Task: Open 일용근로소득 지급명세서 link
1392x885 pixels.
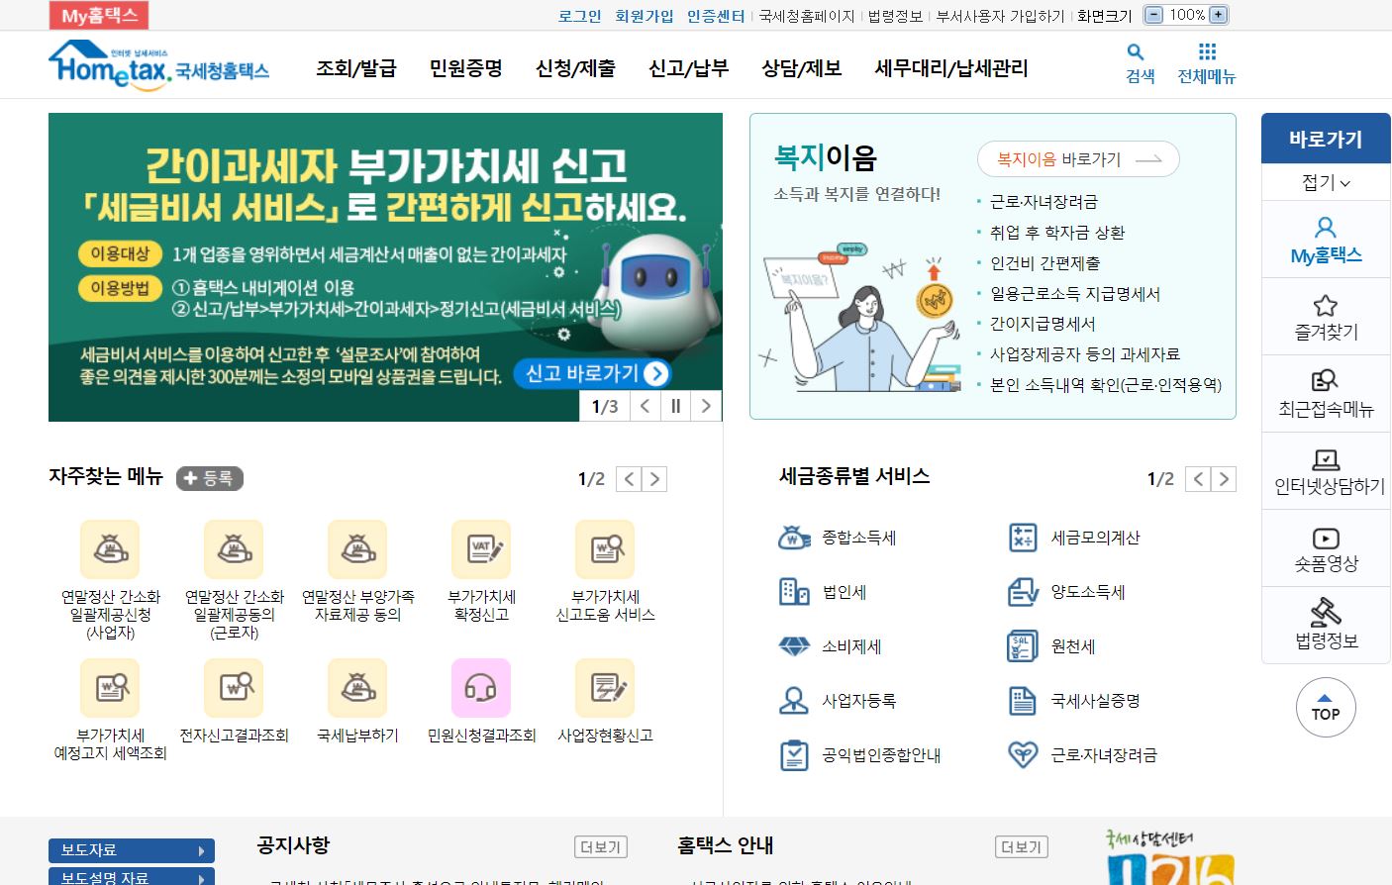Action: (1075, 294)
